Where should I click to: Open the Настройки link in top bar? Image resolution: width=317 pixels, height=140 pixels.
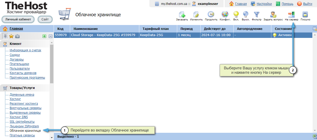(264, 4)
